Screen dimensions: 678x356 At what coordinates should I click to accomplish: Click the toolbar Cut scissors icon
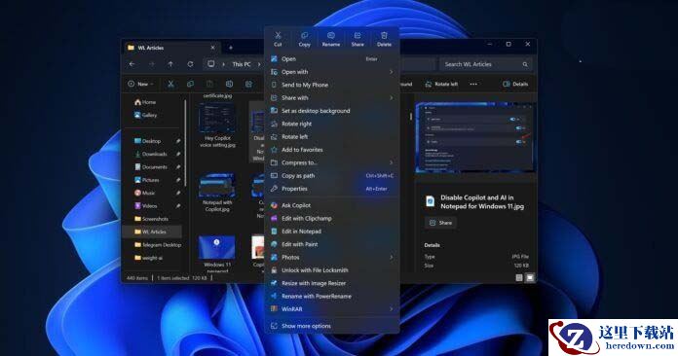coord(170,85)
